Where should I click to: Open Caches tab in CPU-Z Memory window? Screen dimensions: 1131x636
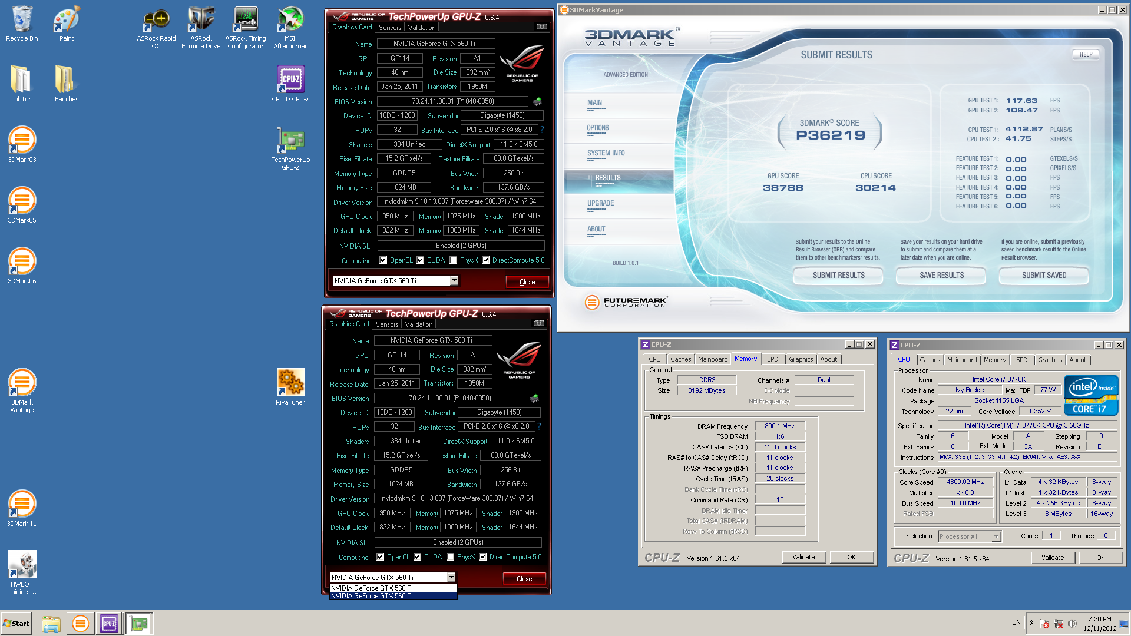681,359
